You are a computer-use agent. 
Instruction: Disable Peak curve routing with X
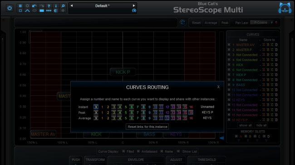(96, 113)
